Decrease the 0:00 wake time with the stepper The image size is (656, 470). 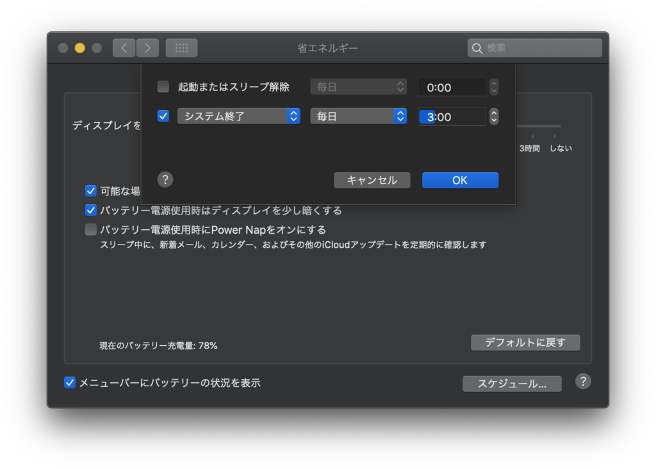pos(493,90)
